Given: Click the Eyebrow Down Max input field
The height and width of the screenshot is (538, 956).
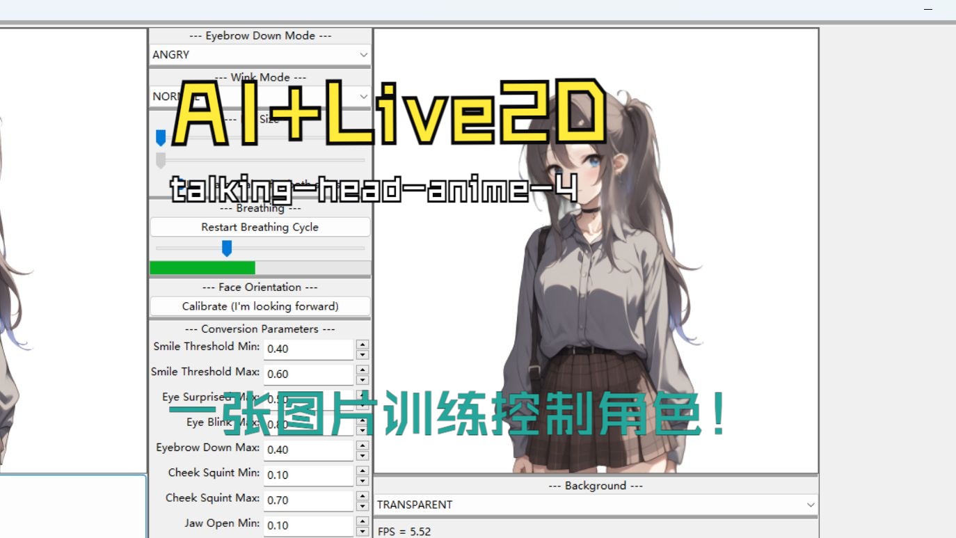Looking at the screenshot, I should pos(309,450).
